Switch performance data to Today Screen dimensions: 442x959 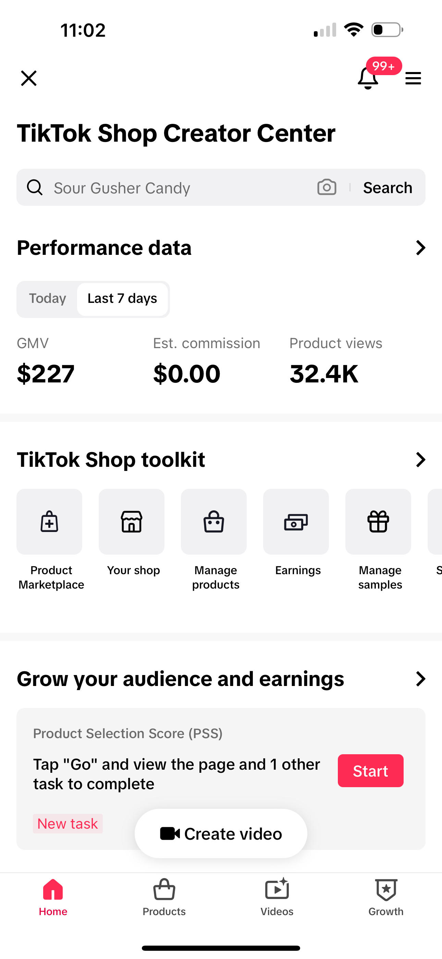pyautogui.click(x=48, y=298)
